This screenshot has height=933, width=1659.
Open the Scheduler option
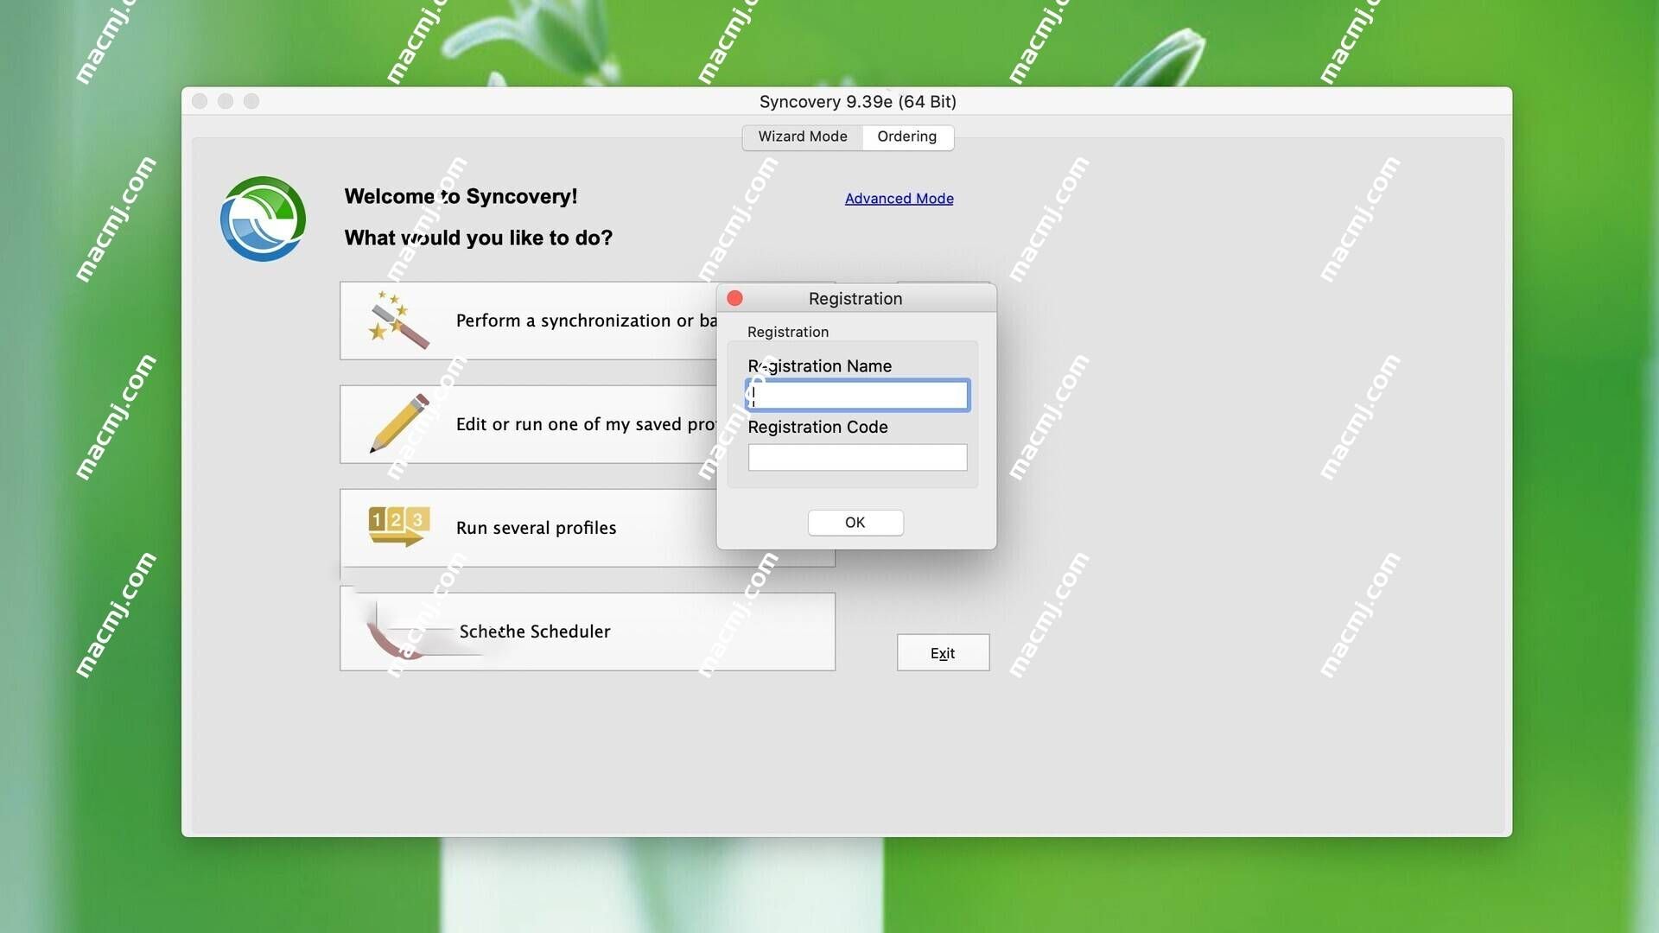tap(588, 632)
